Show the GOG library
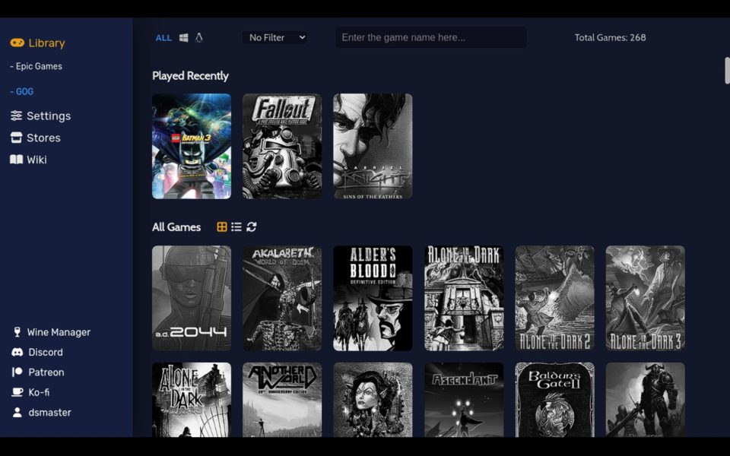 [22, 92]
